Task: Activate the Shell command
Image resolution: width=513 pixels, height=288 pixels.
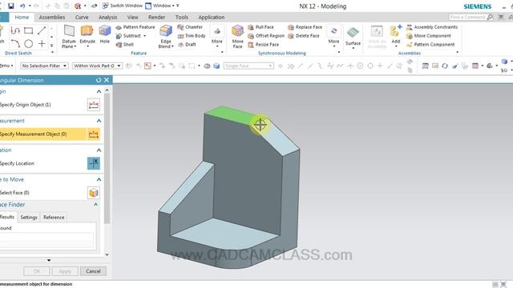Action: [x=125, y=45]
